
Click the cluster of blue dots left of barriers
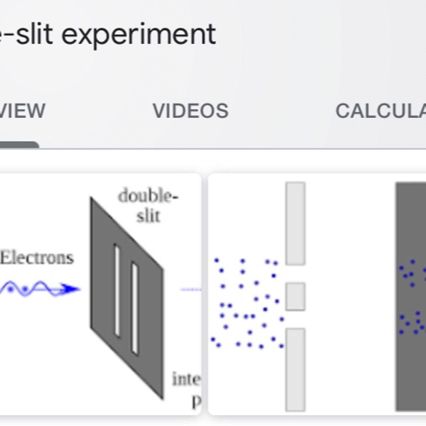247,304
